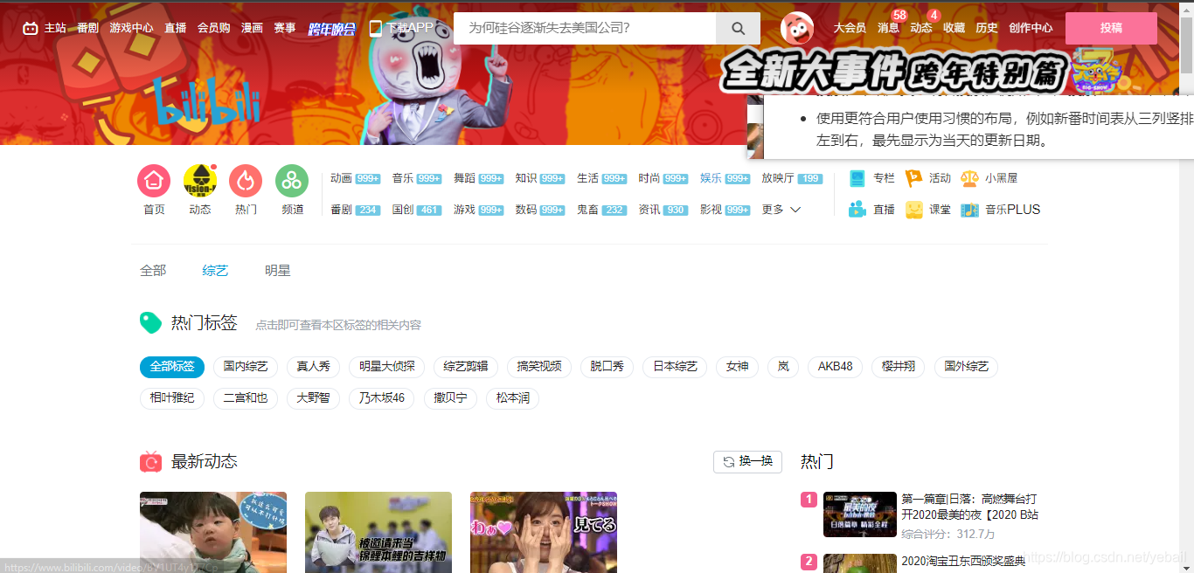Click the pink 投稿 button
The height and width of the screenshot is (573, 1194).
(x=1111, y=28)
